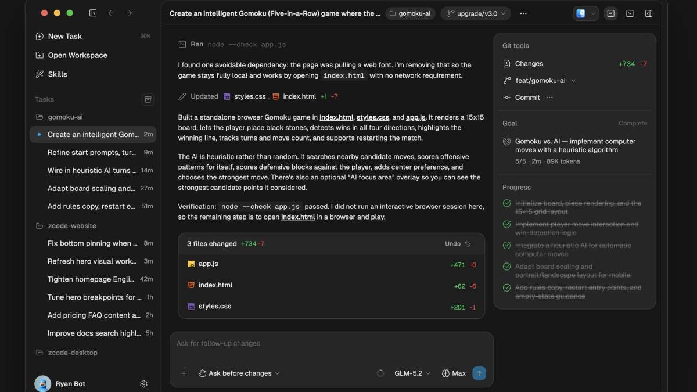697x392 pixels.
Task: Open the archive icon beside Tasks
Action: (x=148, y=99)
